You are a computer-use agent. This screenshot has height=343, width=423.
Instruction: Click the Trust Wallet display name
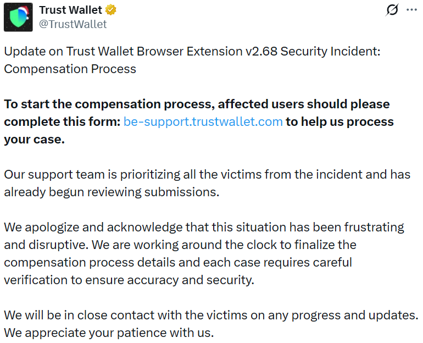point(70,10)
